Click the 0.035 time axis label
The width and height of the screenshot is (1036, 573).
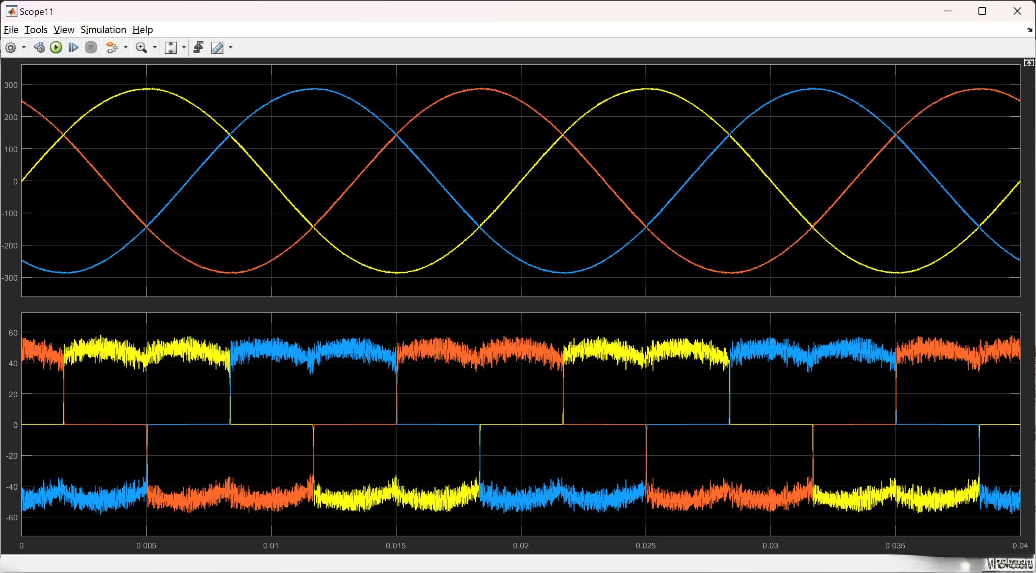pyautogui.click(x=895, y=546)
